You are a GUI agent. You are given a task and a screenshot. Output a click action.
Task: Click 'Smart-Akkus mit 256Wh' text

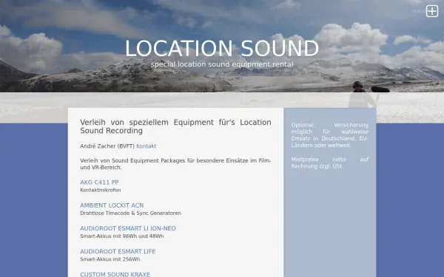[110, 259]
